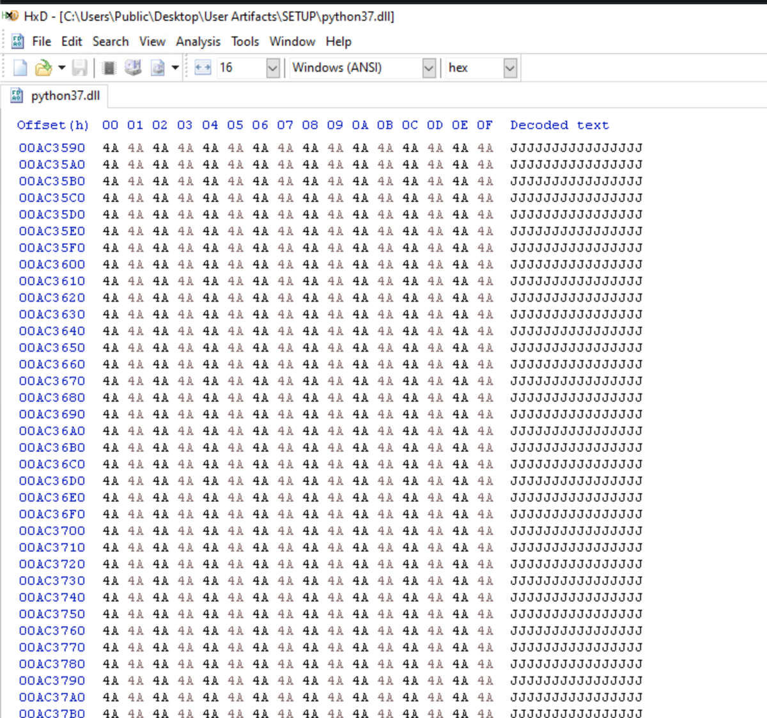Click offset 00AC35A0
The width and height of the screenshot is (767, 718).
52,164
